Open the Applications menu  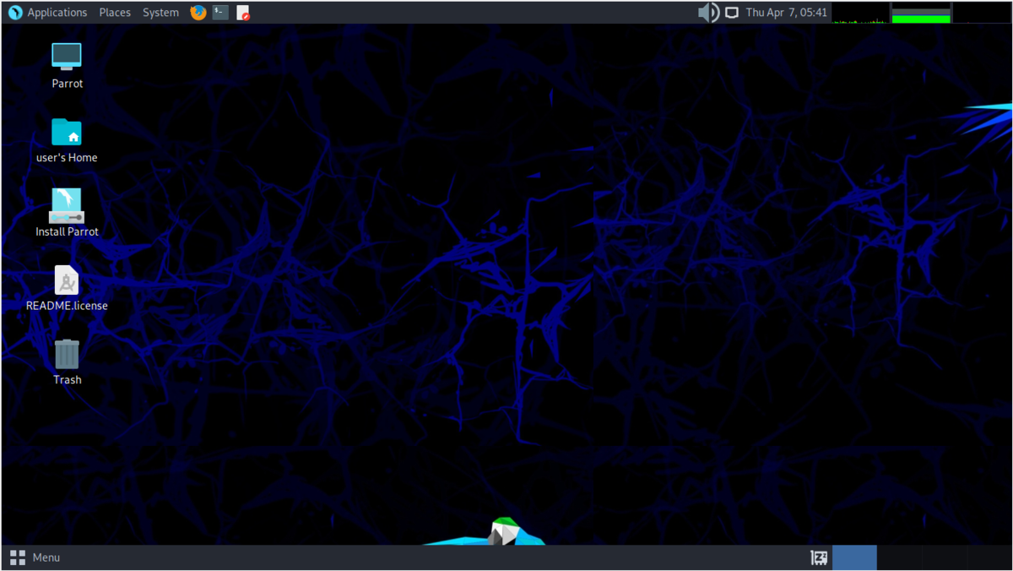pos(57,13)
